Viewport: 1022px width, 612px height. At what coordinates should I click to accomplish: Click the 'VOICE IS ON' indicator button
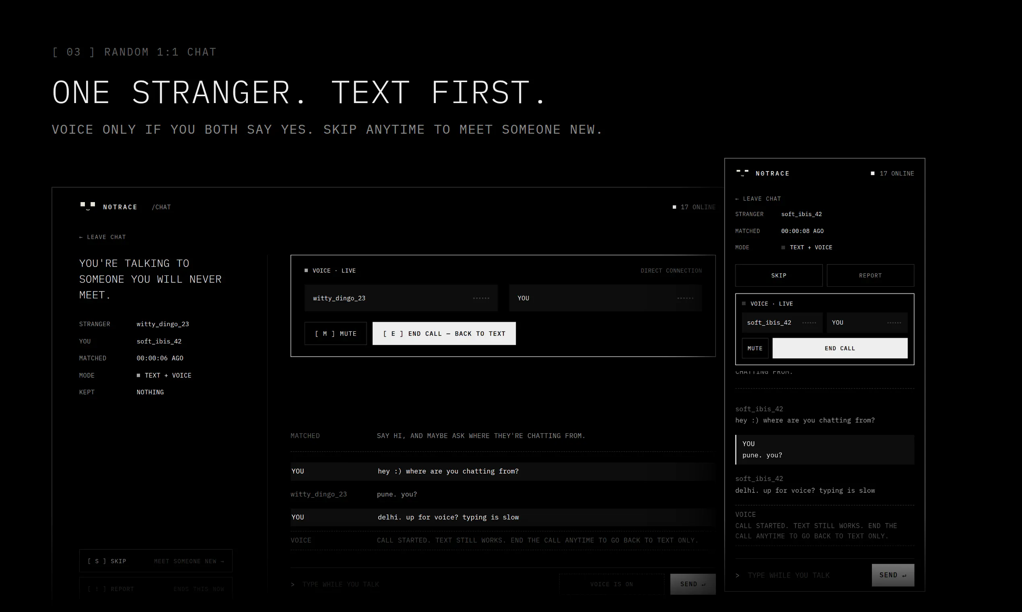612,584
